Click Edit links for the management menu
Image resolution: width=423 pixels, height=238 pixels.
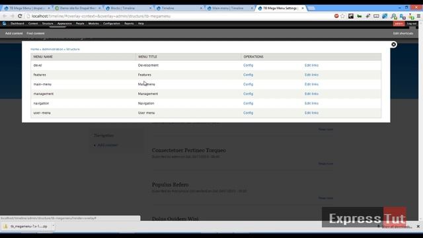point(311,94)
